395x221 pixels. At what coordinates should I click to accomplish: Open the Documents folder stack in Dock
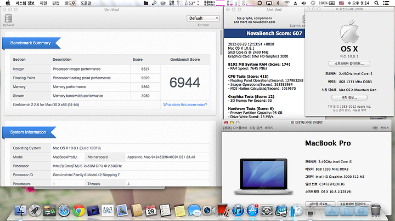point(346,211)
